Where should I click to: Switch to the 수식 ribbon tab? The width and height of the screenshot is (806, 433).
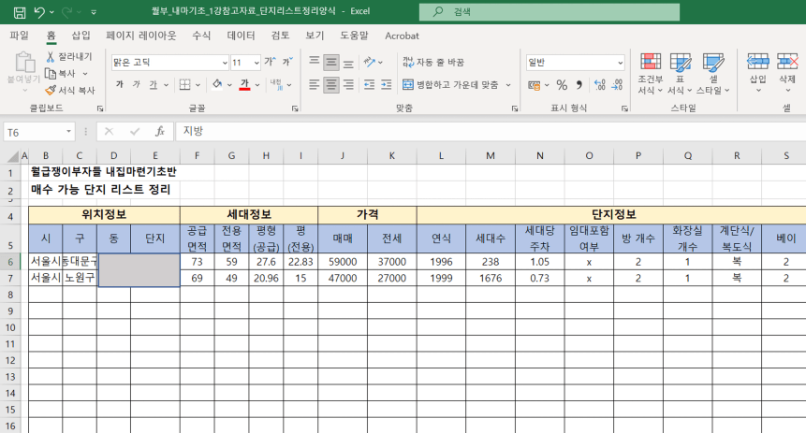point(201,36)
